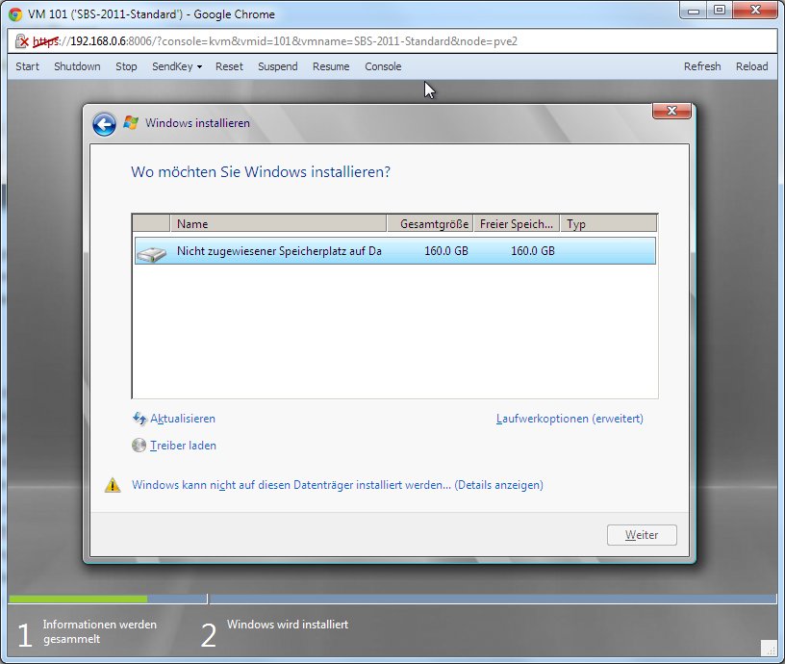Select Shutdown in the VM toolbar
785x664 pixels.
point(77,66)
